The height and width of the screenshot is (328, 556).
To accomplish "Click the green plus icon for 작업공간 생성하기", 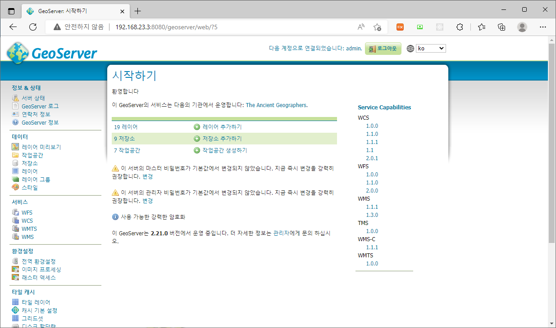I will point(197,150).
